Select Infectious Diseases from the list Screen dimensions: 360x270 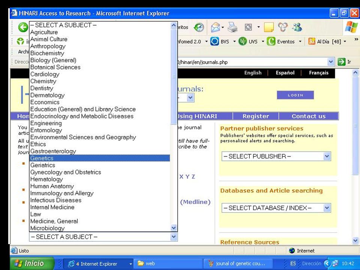pyautogui.click(x=100, y=200)
